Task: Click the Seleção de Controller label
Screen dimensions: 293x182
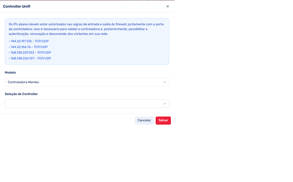Action: pyautogui.click(x=21, y=94)
